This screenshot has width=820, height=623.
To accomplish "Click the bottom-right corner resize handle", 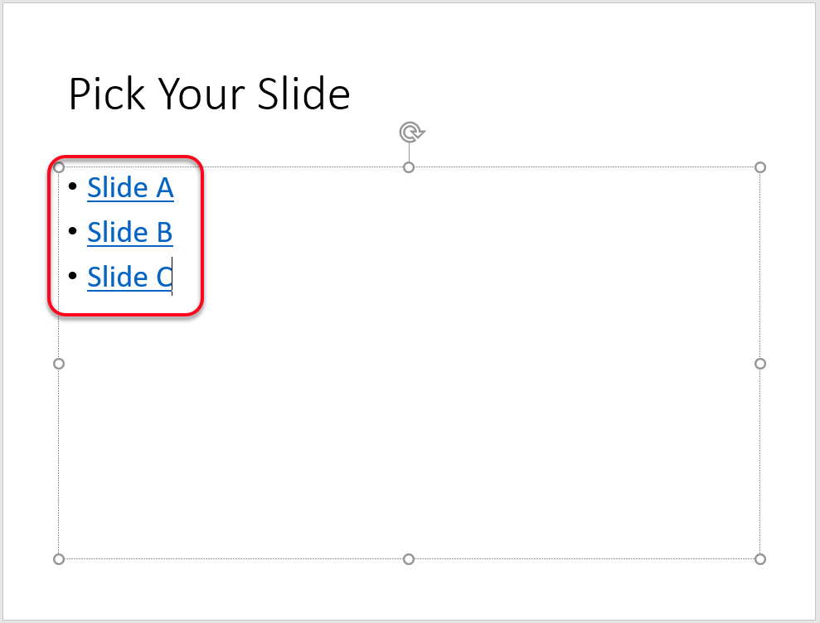I will pyautogui.click(x=760, y=559).
